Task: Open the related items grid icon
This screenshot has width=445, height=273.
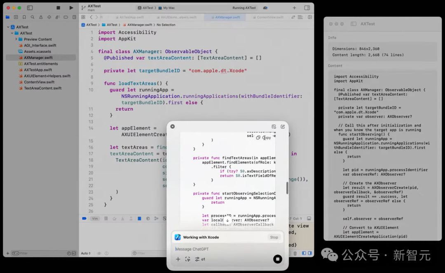Action: (x=83, y=17)
